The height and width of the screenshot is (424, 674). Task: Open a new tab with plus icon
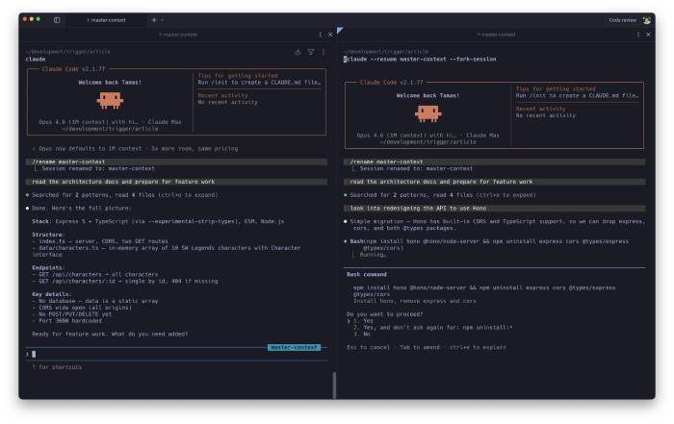tap(154, 20)
